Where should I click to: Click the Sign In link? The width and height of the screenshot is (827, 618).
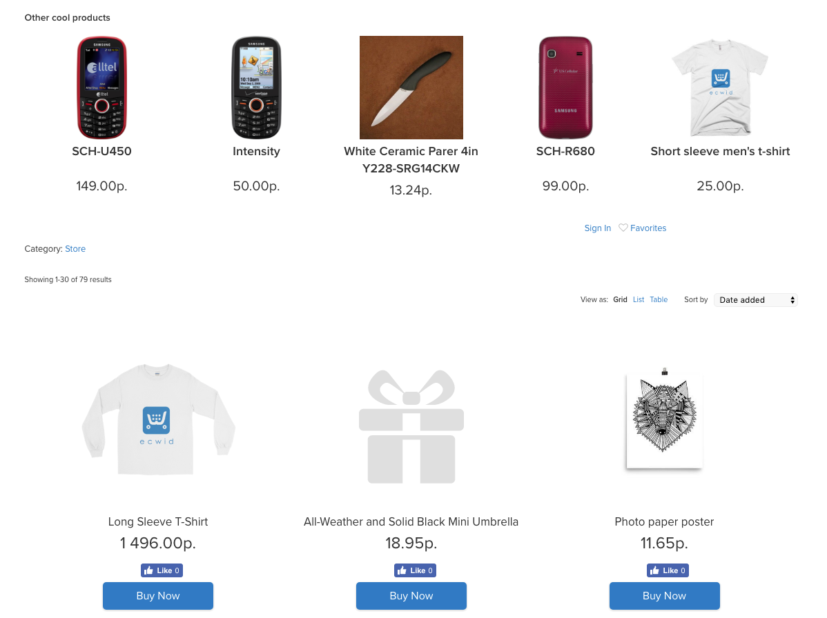click(598, 228)
